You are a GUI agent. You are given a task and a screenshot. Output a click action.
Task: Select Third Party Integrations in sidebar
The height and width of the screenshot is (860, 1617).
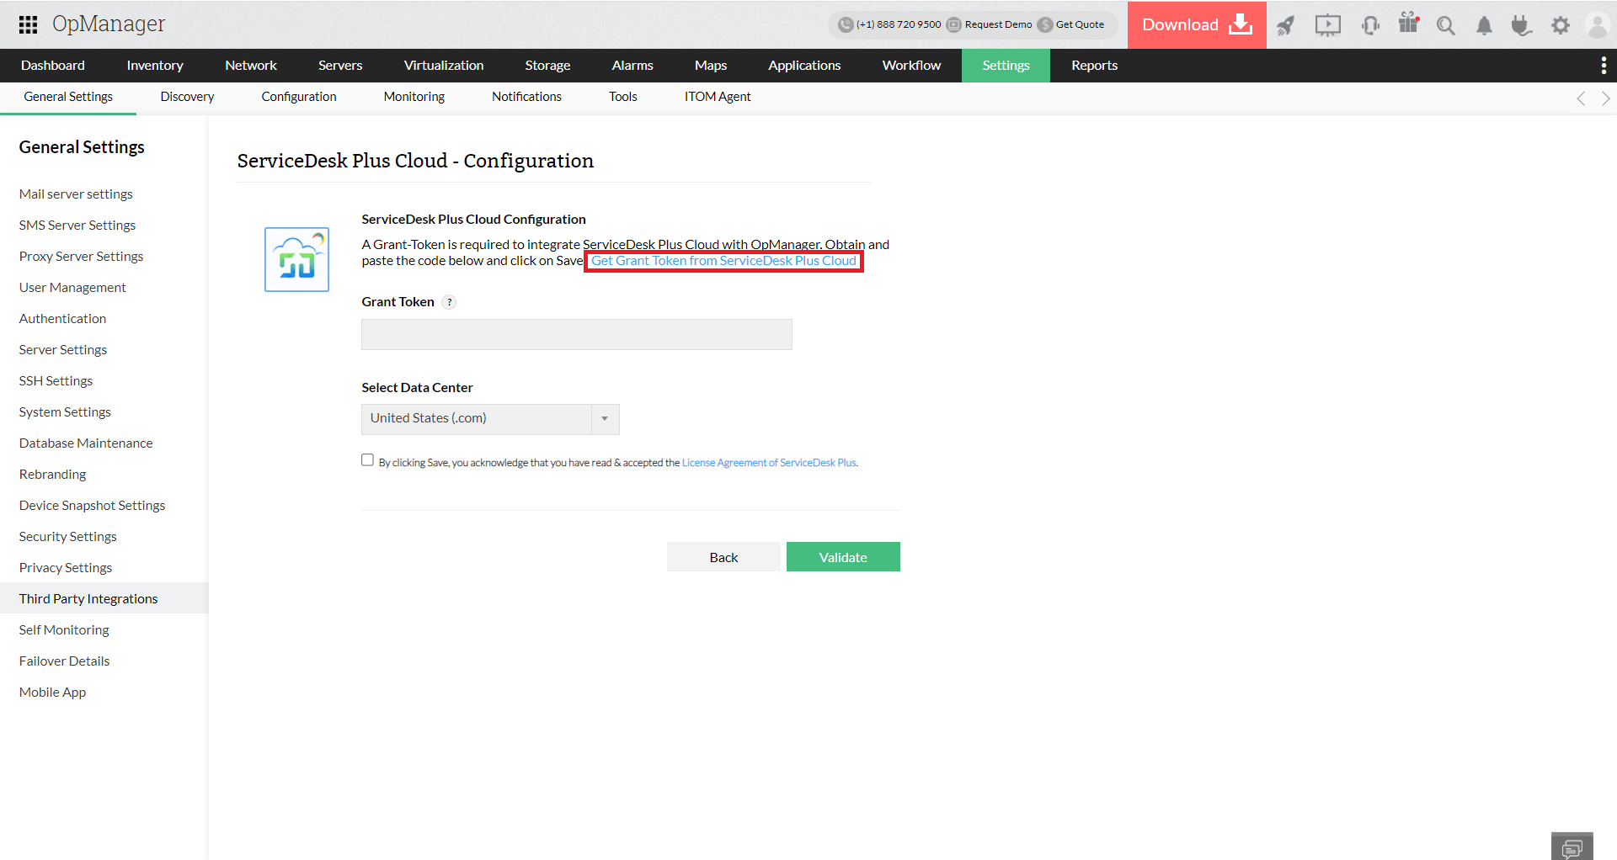click(88, 598)
